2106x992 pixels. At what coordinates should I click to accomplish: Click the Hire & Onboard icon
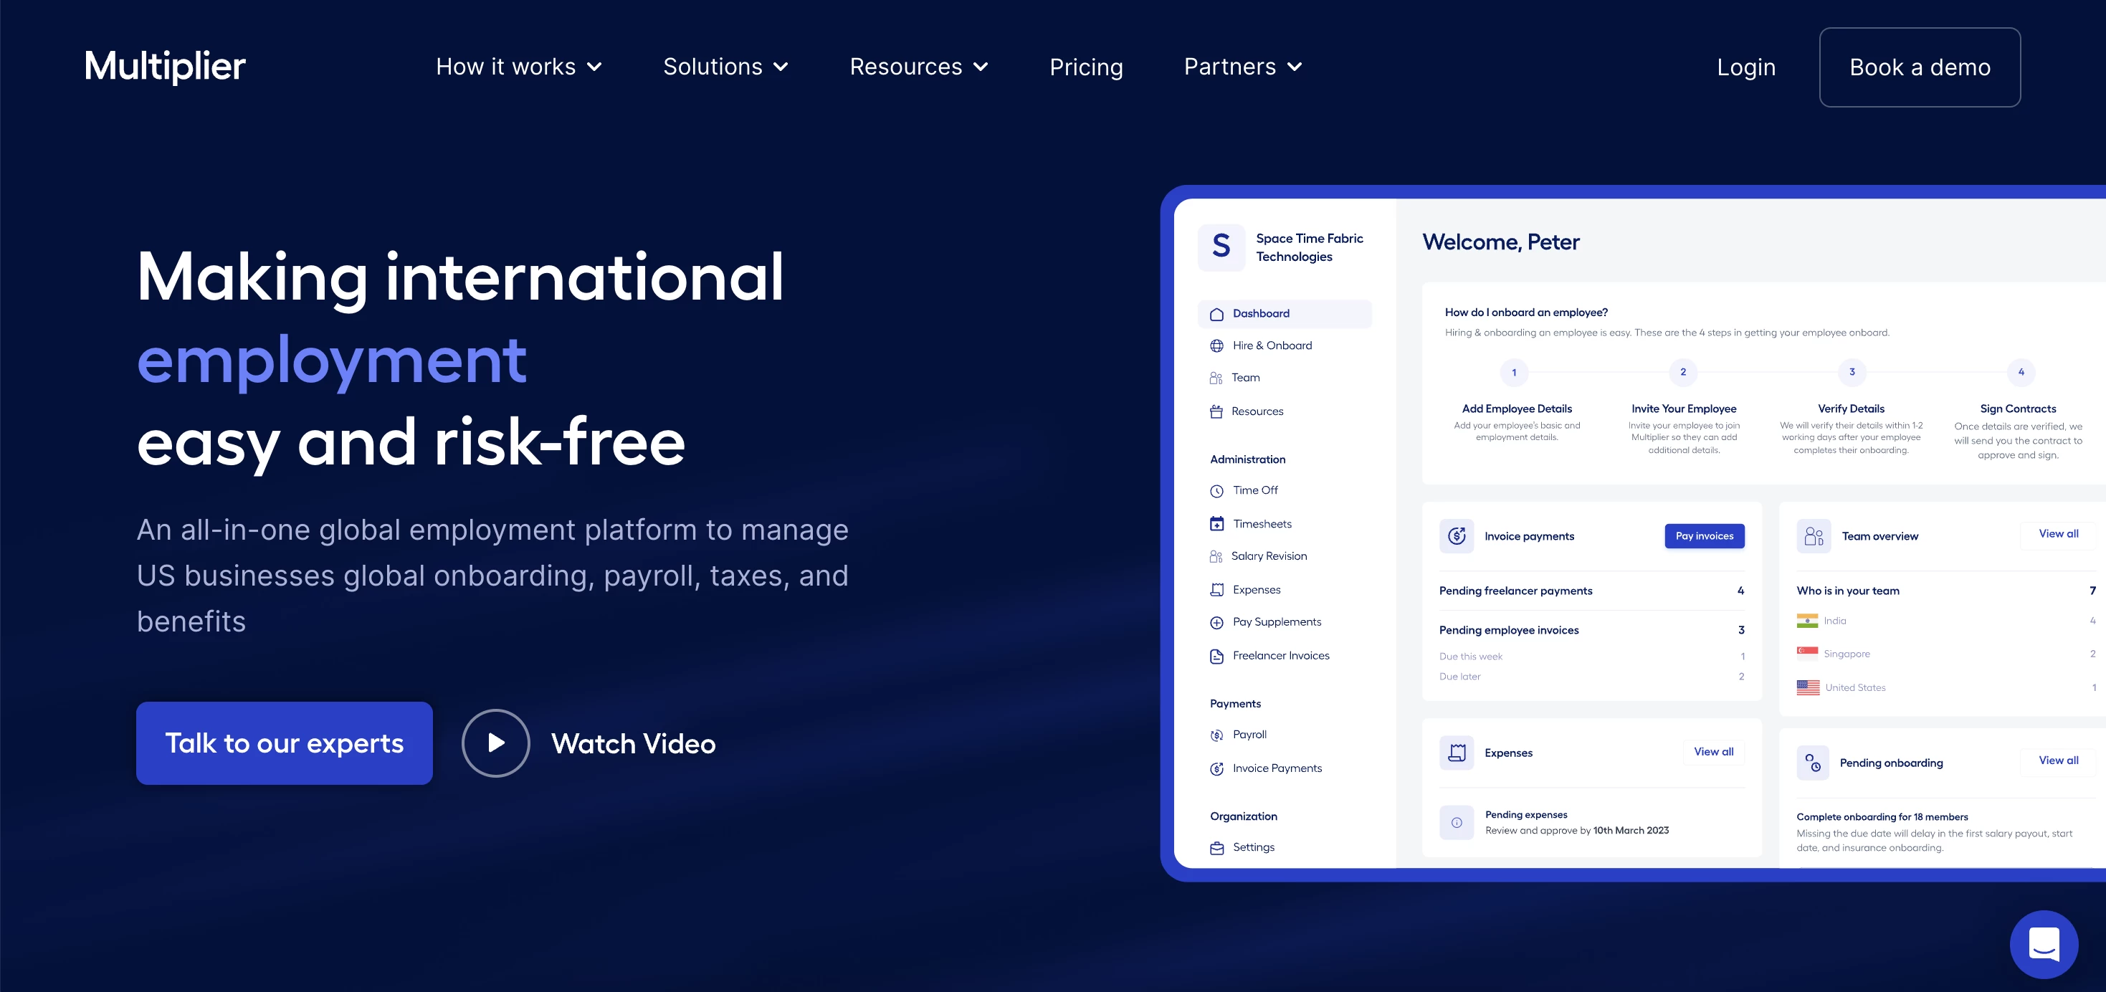1217,345
